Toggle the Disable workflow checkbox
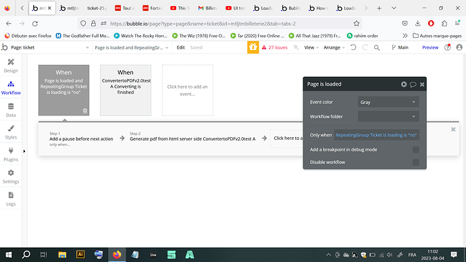The width and height of the screenshot is (466, 262). click(x=416, y=162)
